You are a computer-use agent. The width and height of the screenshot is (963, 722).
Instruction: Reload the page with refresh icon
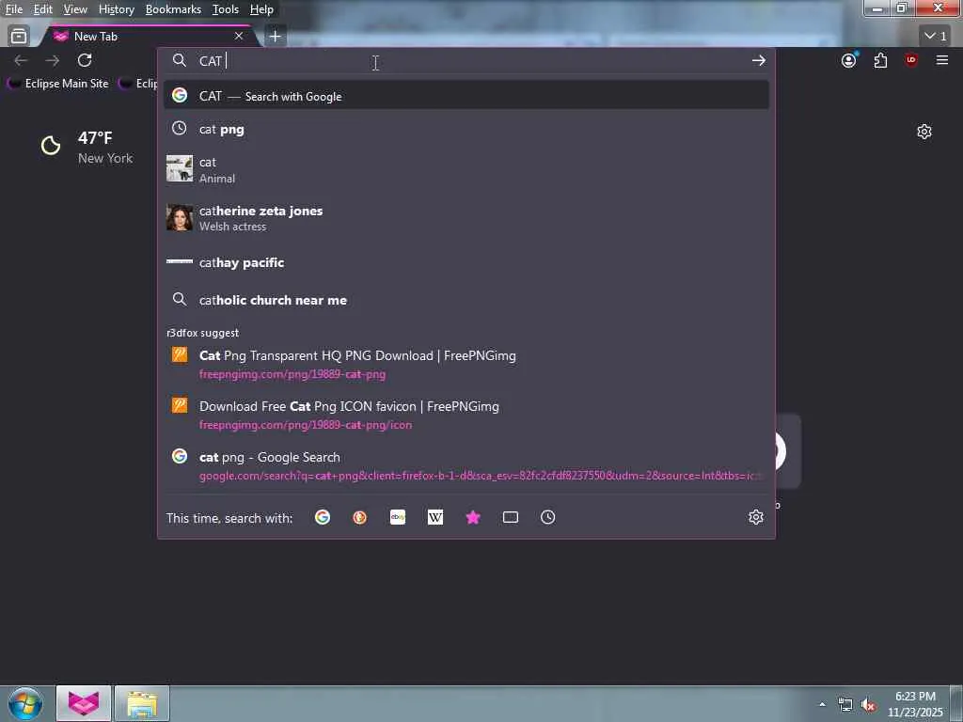click(x=85, y=60)
